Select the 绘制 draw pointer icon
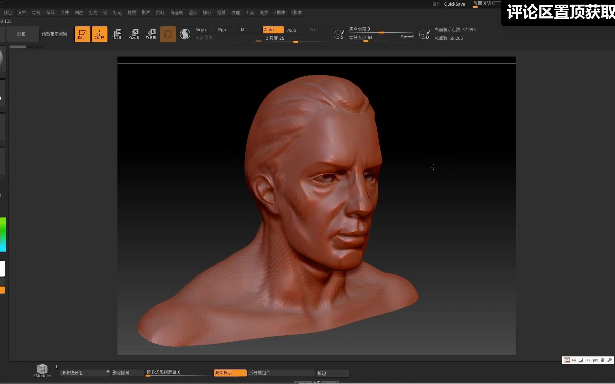Screen dimensions: 615x384 click(x=100, y=34)
